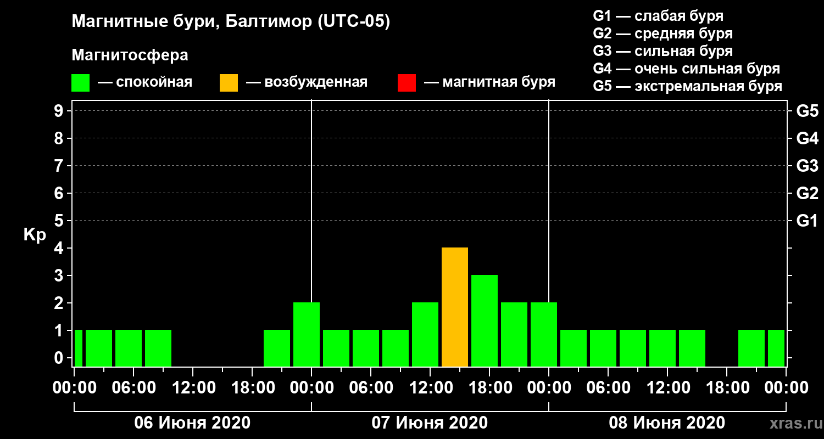Screen dimensions: 824x439
Task: Select the title 'Магнитные бури, Балтимор (UTC-05)'
Action: click(x=231, y=22)
